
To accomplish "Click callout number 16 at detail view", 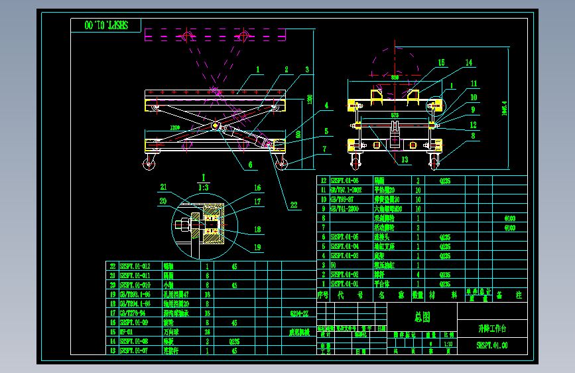I will pyautogui.click(x=257, y=188).
